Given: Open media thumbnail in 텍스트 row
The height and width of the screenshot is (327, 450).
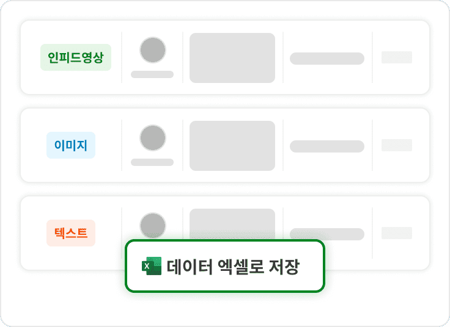Looking at the screenshot, I should pyautogui.click(x=232, y=224).
